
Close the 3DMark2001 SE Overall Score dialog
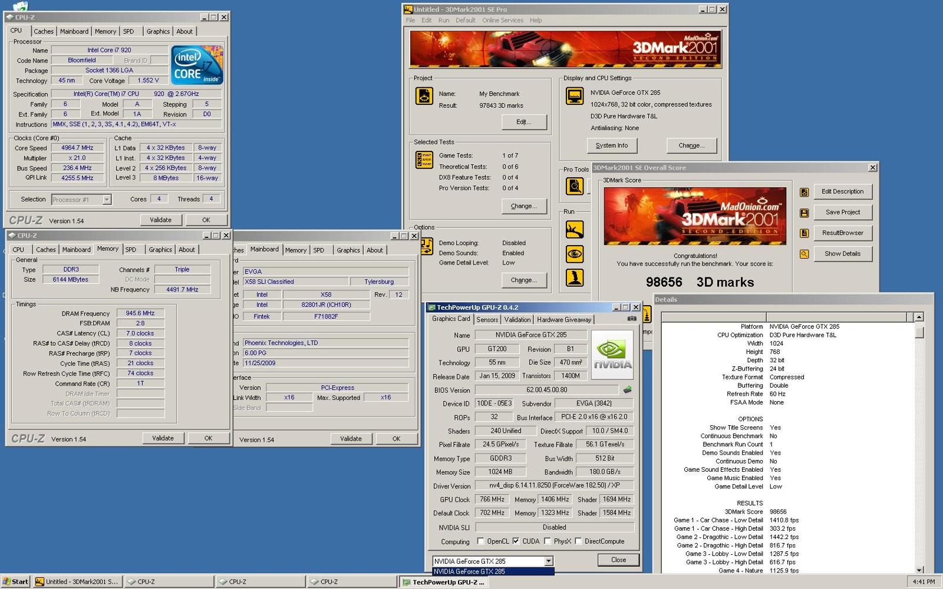click(x=873, y=168)
